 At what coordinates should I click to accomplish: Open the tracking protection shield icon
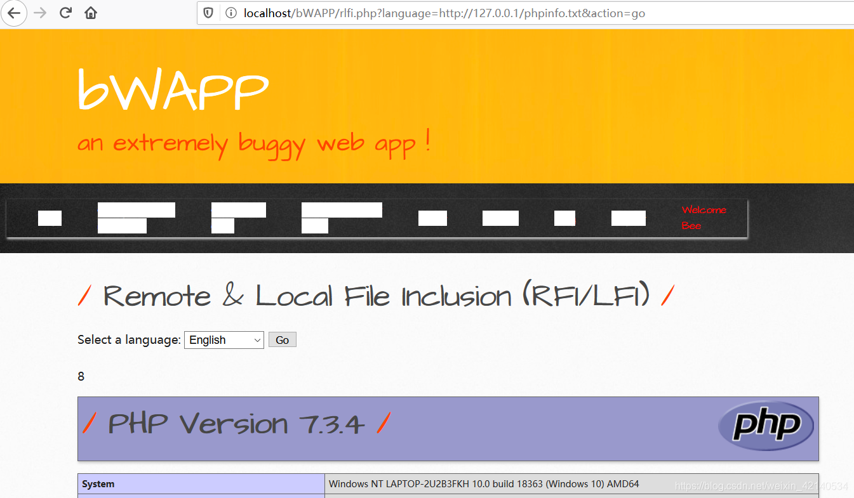(208, 13)
